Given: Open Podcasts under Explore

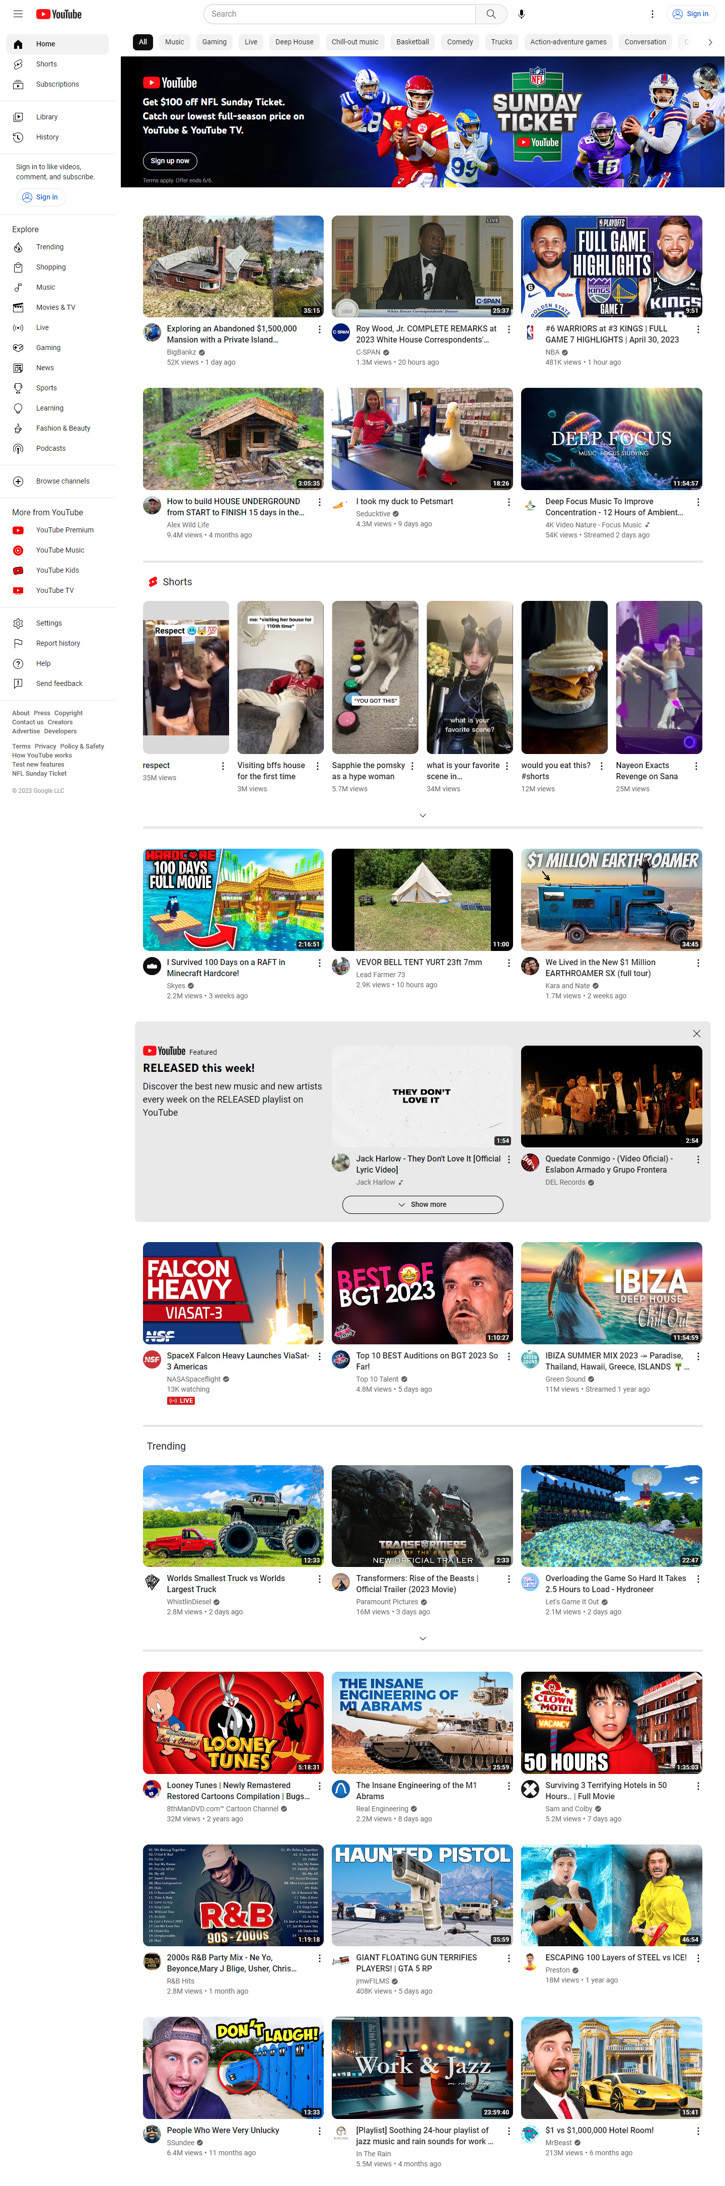Looking at the screenshot, I should pyautogui.click(x=57, y=448).
